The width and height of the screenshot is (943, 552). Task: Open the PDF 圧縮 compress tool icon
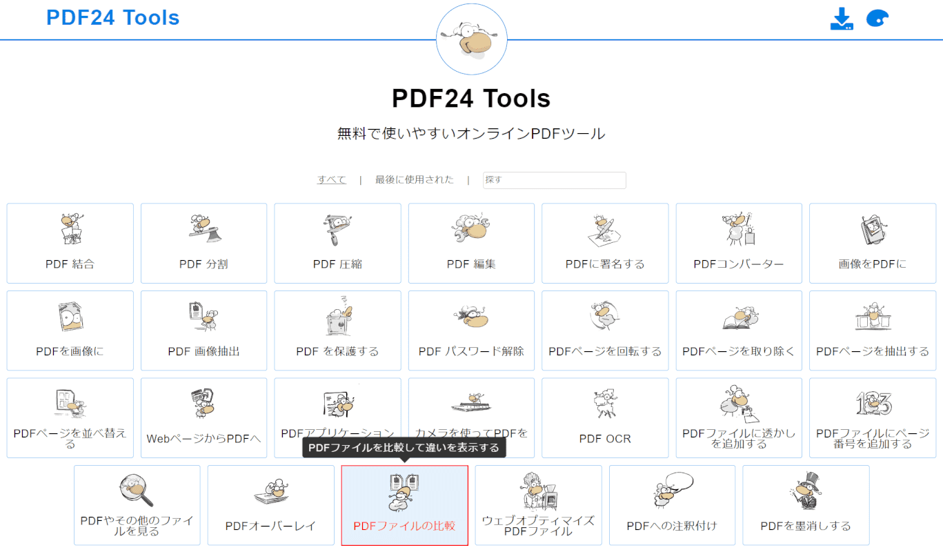coord(337,230)
